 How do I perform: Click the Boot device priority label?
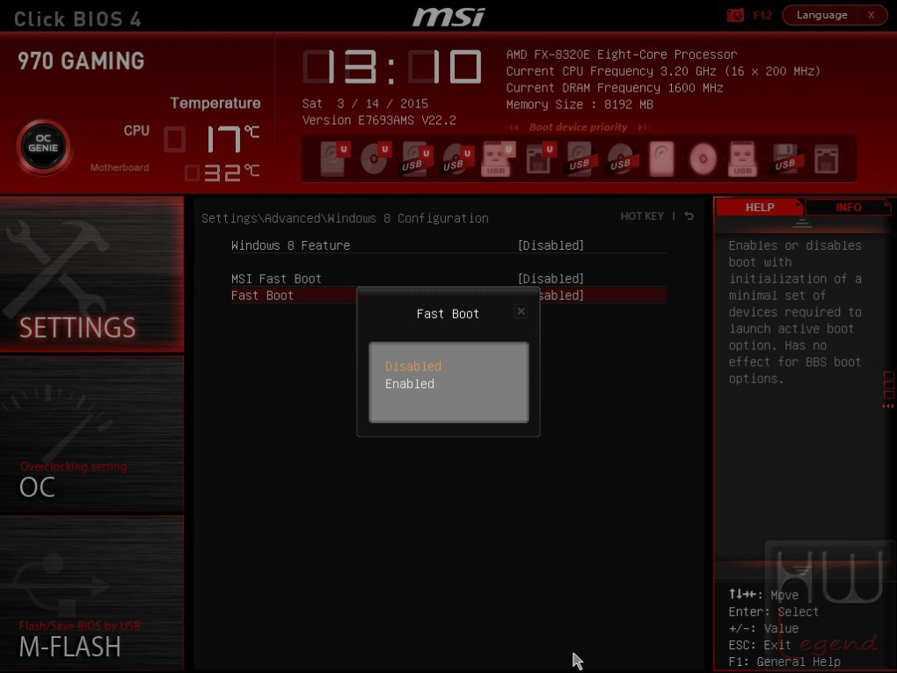pos(578,127)
